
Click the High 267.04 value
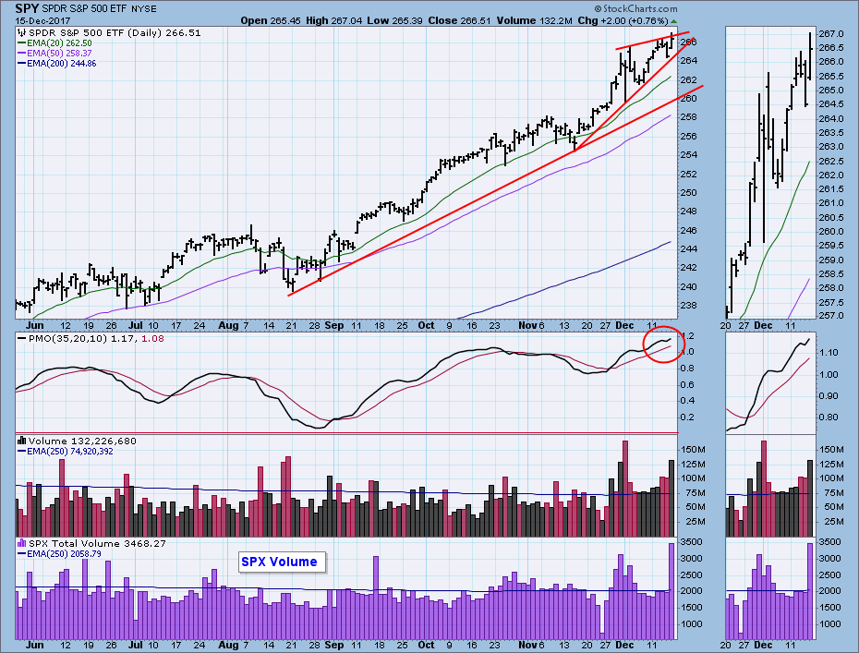[x=334, y=21]
